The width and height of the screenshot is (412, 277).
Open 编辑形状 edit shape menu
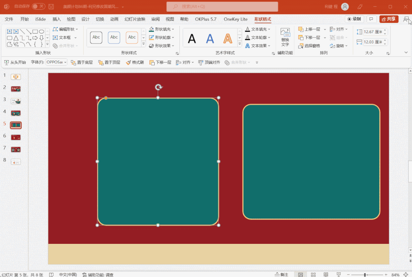(x=65, y=29)
